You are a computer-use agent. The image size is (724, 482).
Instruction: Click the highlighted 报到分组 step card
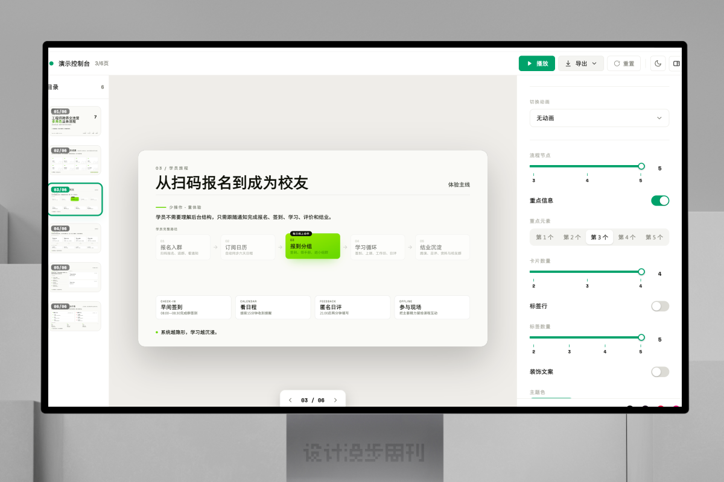click(x=313, y=246)
